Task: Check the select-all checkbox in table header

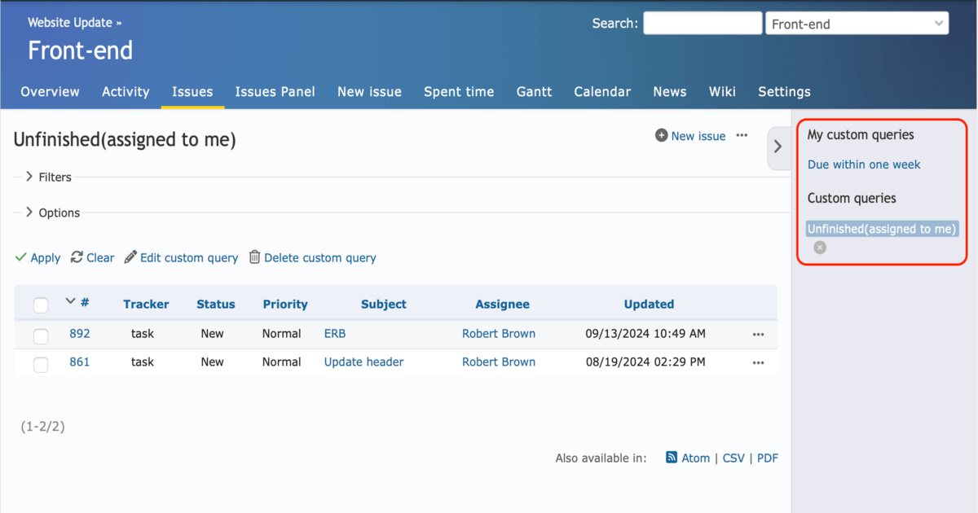Action: click(41, 305)
